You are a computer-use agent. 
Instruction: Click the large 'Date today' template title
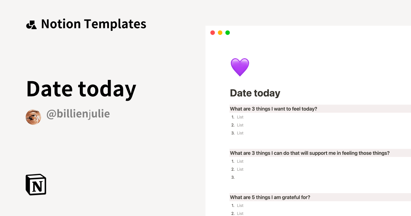81,88
